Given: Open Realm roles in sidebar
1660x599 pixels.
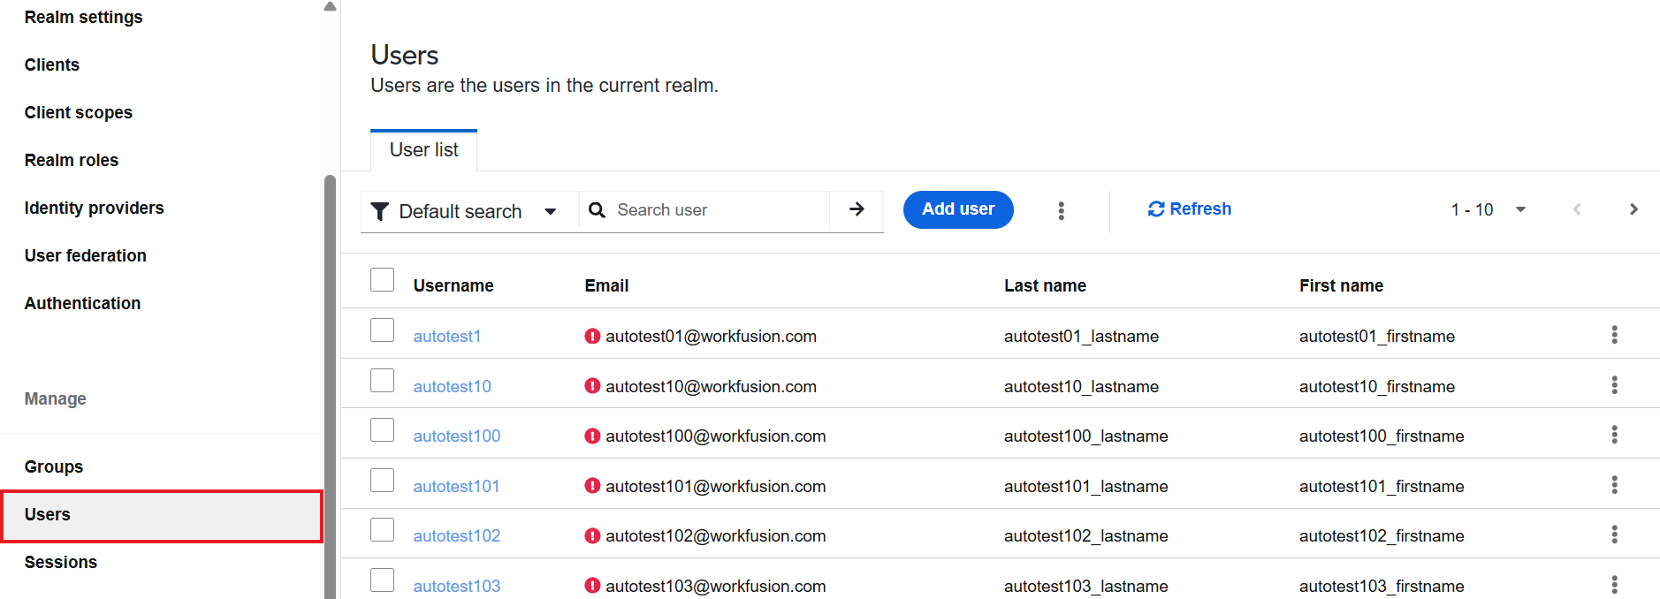Looking at the screenshot, I should pyautogui.click(x=72, y=160).
